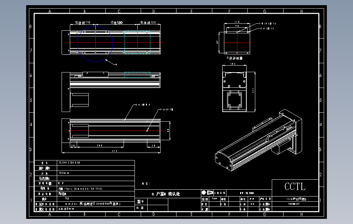Image resolution: width=353 pixels, height=224 pixels.
Task: Click the 左极限118 dimension label
Action: coord(83,22)
